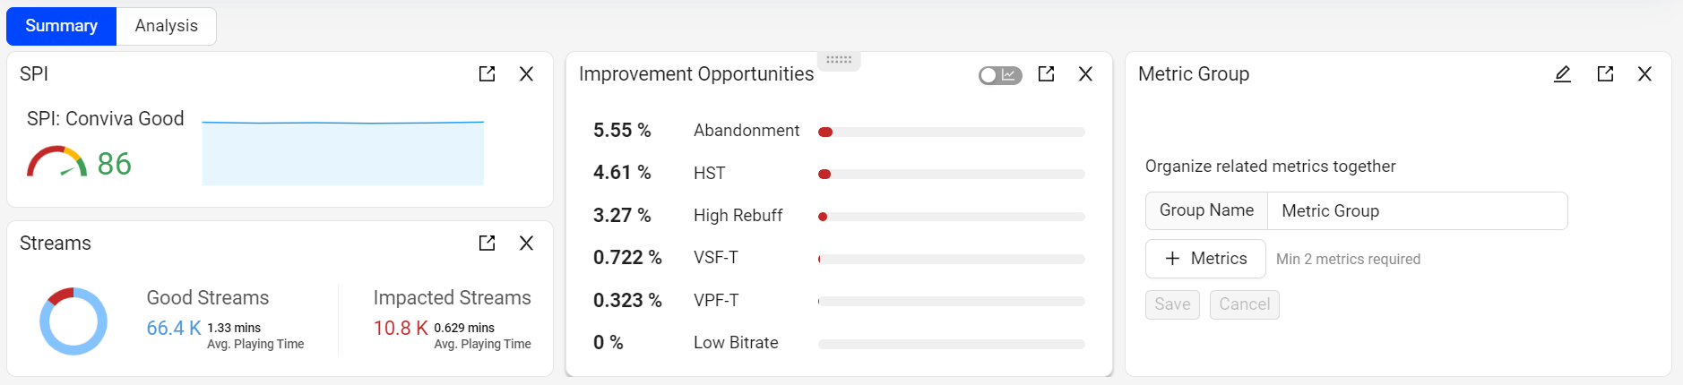The width and height of the screenshot is (1683, 385).
Task: Add metrics with the Metrics button
Action: coord(1205,259)
